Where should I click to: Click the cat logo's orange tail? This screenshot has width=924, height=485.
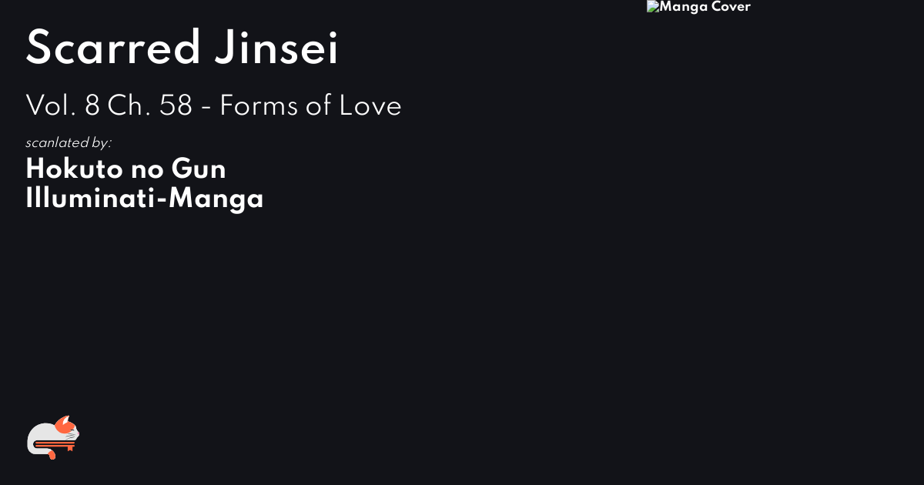52,454
